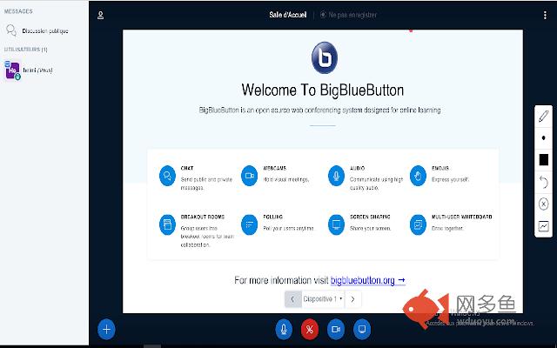This screenshot has width=557, height=348.
Task: Click the Welcome To BigBlueButton heading
Action: pos(323,90)
